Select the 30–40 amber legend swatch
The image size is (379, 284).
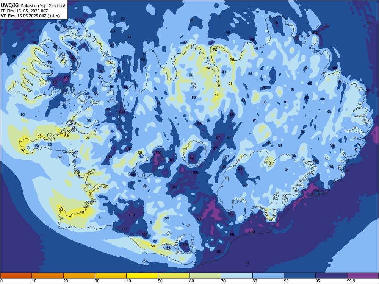click(x=111, y=276)
